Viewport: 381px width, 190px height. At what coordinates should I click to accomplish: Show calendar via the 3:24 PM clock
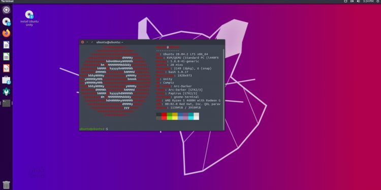(x=368, y=2)
